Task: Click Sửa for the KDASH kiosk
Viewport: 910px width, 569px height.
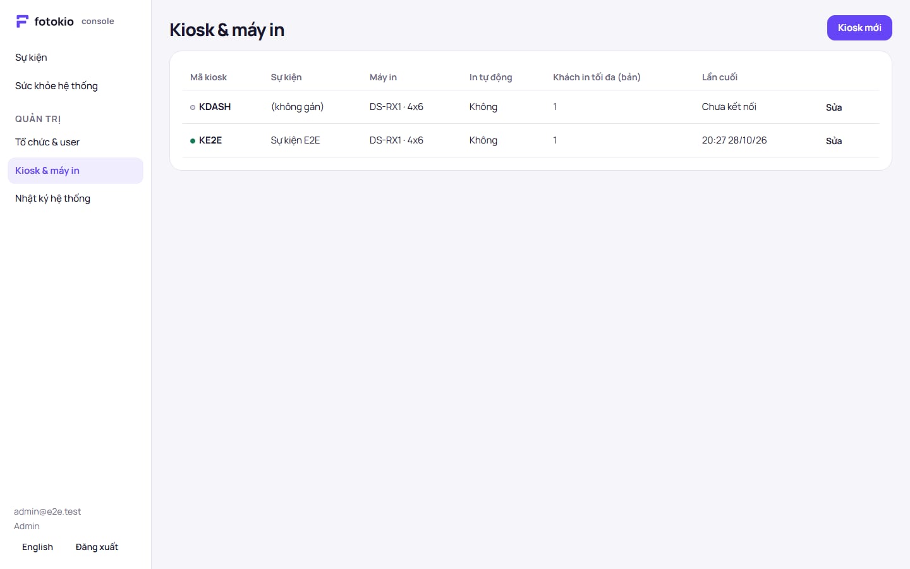Action: pos(834,107)
